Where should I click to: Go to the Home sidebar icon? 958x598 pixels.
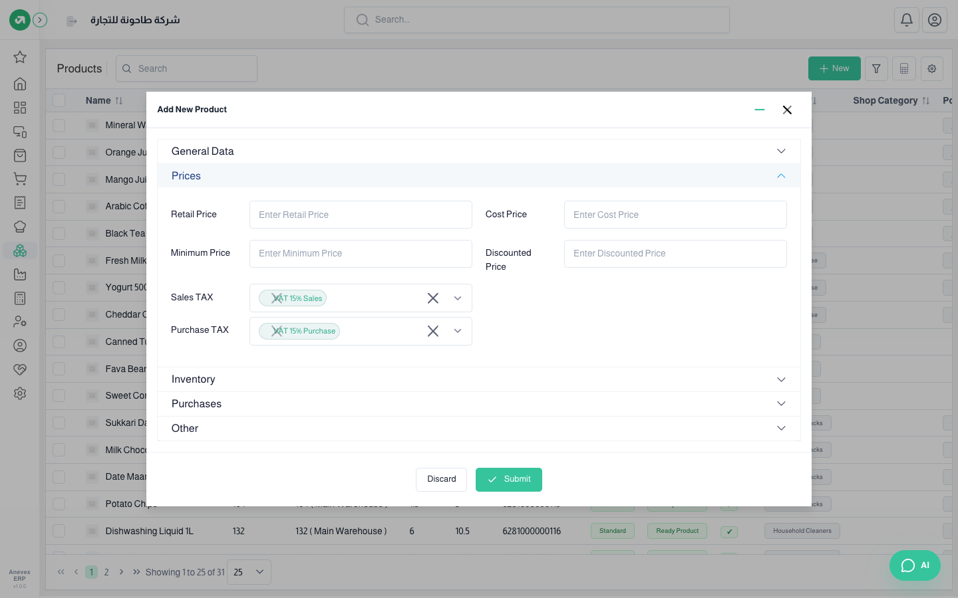(x=20, y=84)
